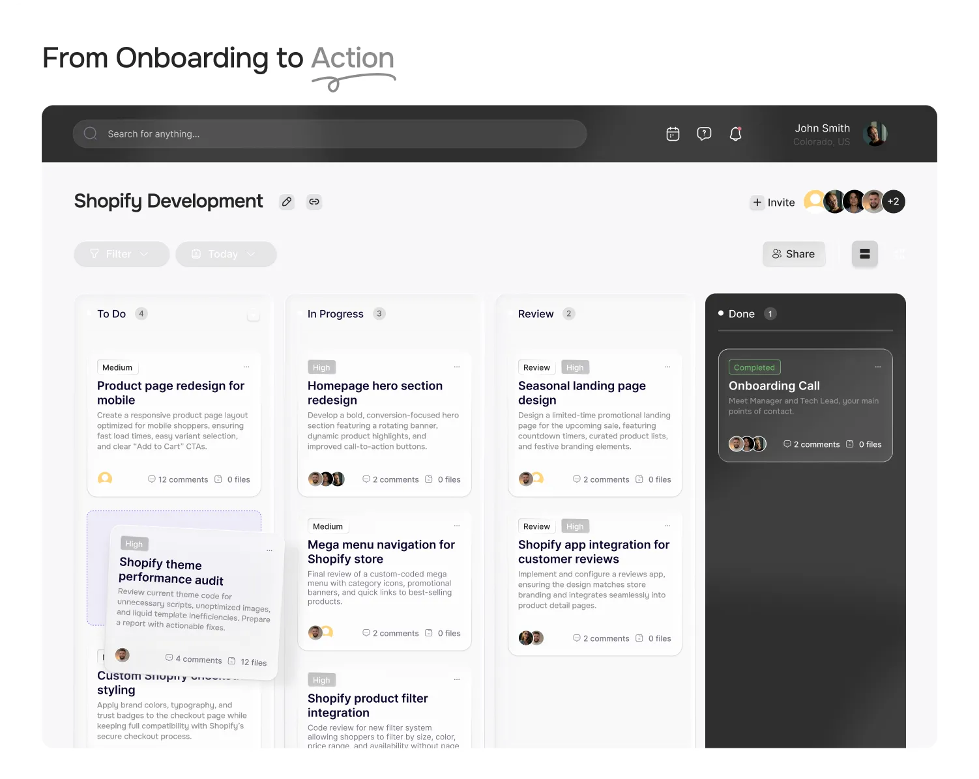The height and width of the screenshot is (779, 979).
Task: Click Review tag on Seasonal landing page card
Action: [x=536, y=367]
